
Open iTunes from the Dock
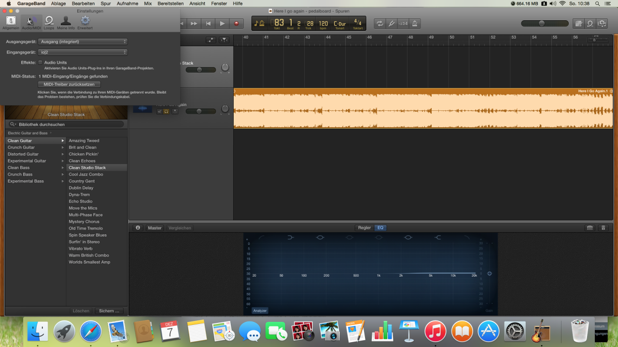pyautogui.click(x=435, y=332)
